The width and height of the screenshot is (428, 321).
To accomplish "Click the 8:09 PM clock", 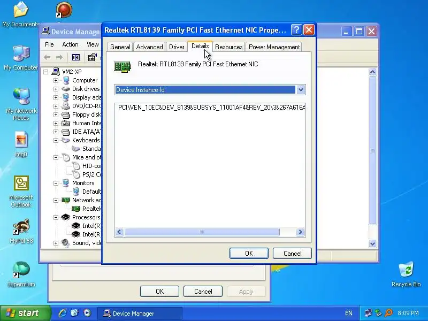I will (408, 313).
